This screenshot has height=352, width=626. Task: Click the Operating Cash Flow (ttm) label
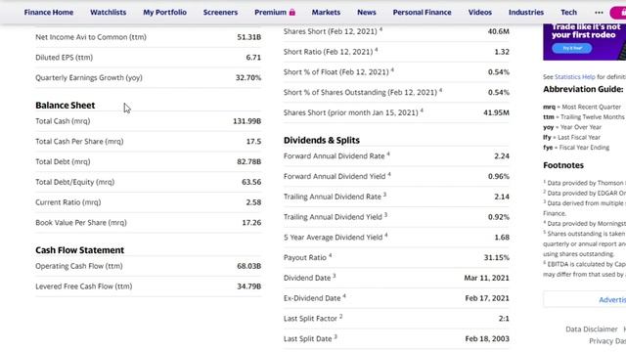[79, 266]
